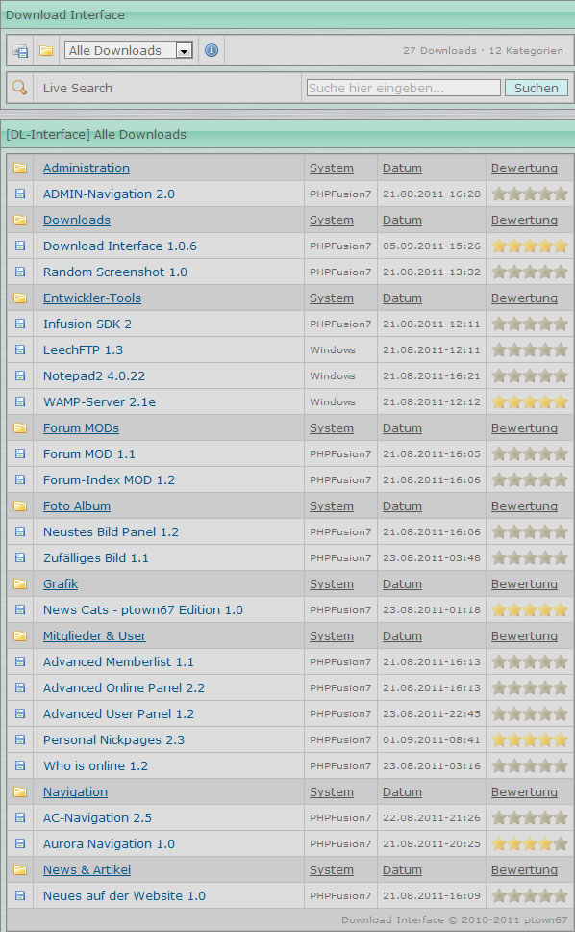Screen dimensions: 575x932
Task: Click the yellow folder icon in toolbar
Action: [46, 50]
